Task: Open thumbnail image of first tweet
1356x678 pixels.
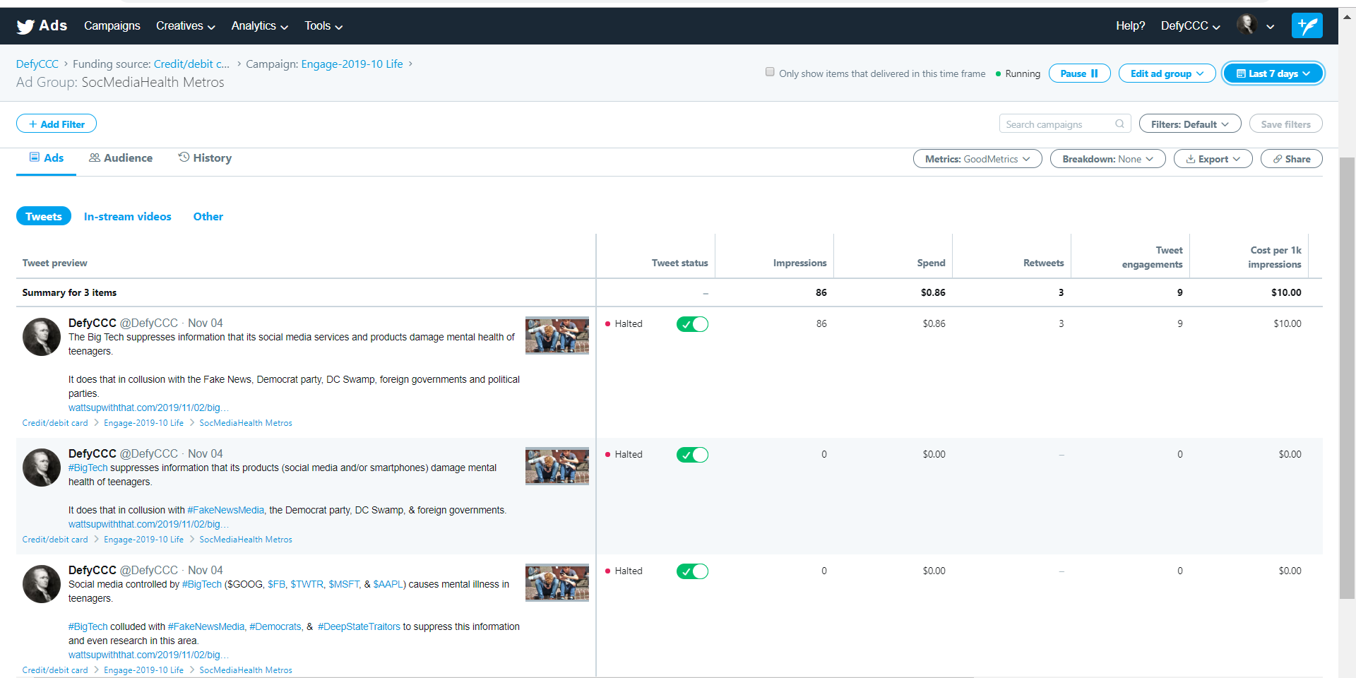Action: [557, 335]
